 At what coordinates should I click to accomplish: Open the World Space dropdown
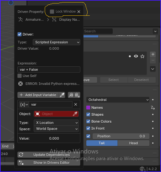point(56,129)
